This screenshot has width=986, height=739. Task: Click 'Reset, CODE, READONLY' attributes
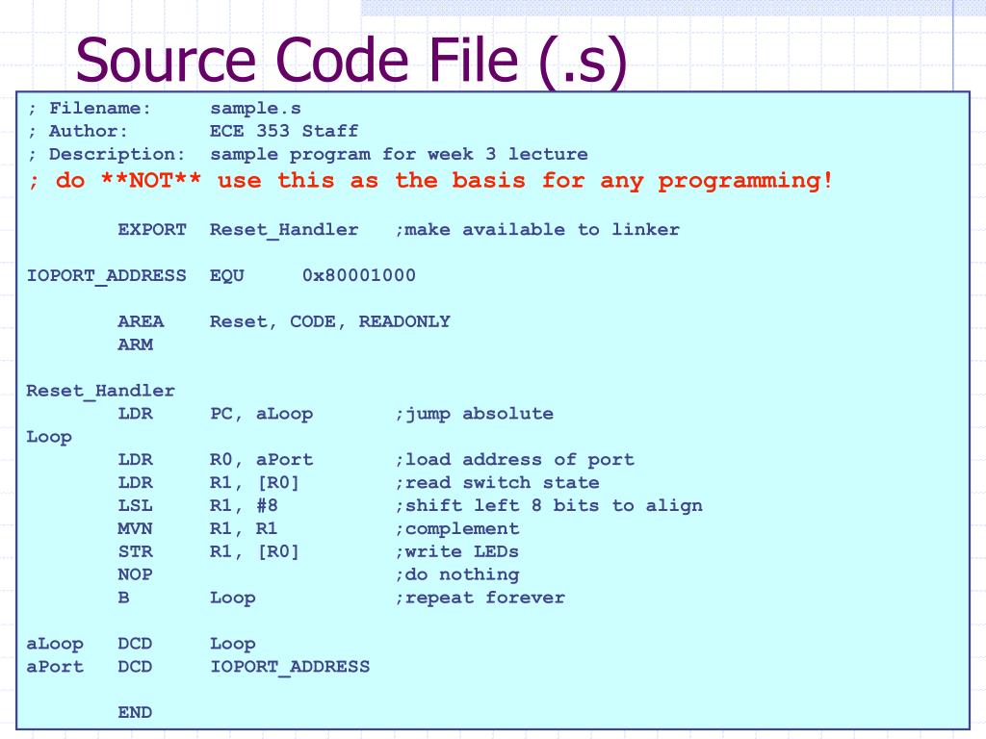coord(330,321)
